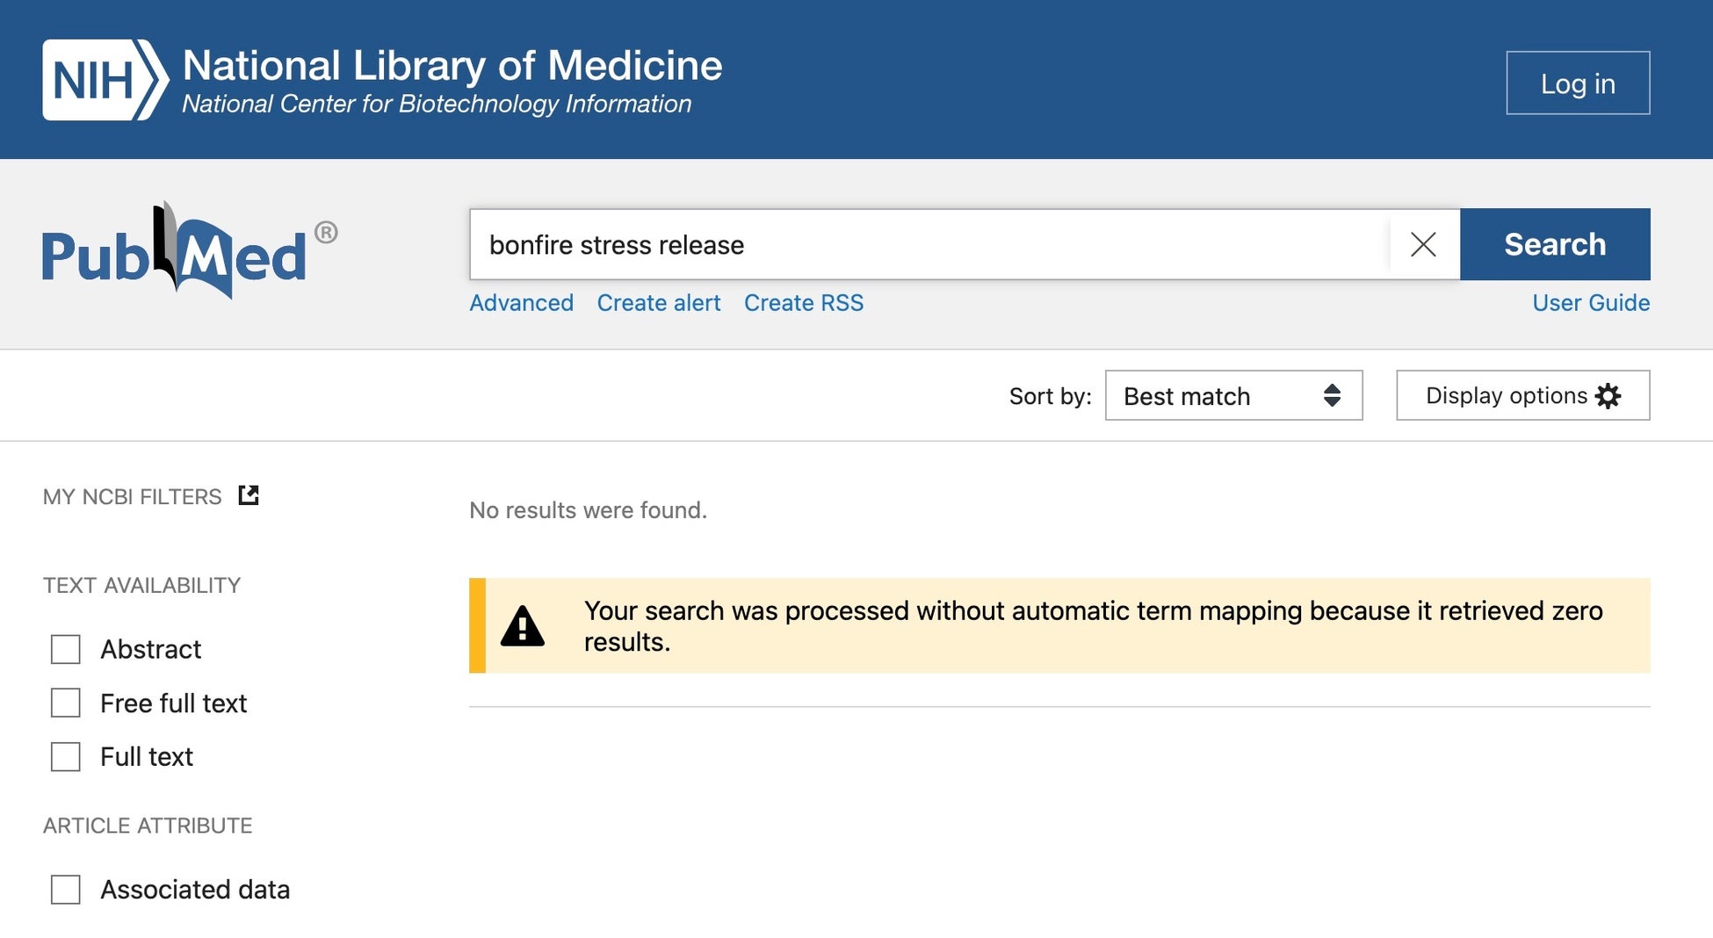Open the Advanced search link
Screen dimensions: 1713x938
521,303
